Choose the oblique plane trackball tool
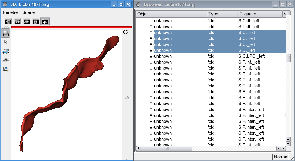 [6, 51]
